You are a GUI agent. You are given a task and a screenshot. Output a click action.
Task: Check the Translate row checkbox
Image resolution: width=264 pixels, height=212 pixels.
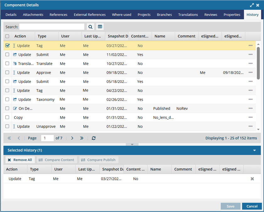pos(8,64)
